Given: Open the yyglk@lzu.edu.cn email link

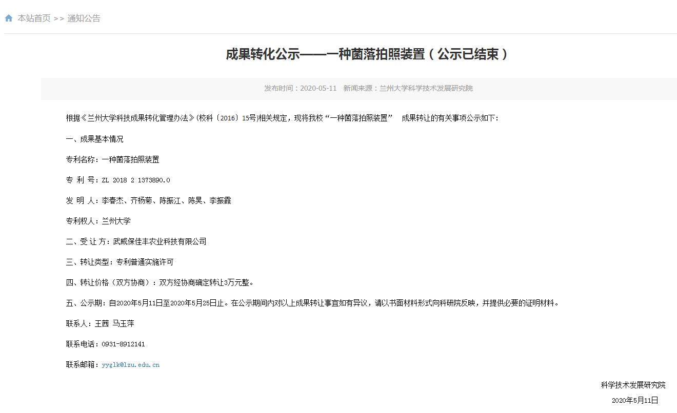Looking at the screenshot, I should [130, 365].
